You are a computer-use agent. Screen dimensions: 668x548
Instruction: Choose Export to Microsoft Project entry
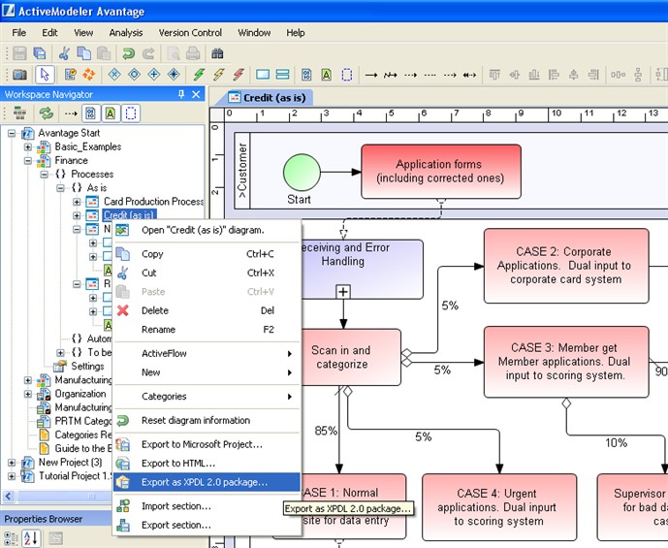[x=207, y=444]
